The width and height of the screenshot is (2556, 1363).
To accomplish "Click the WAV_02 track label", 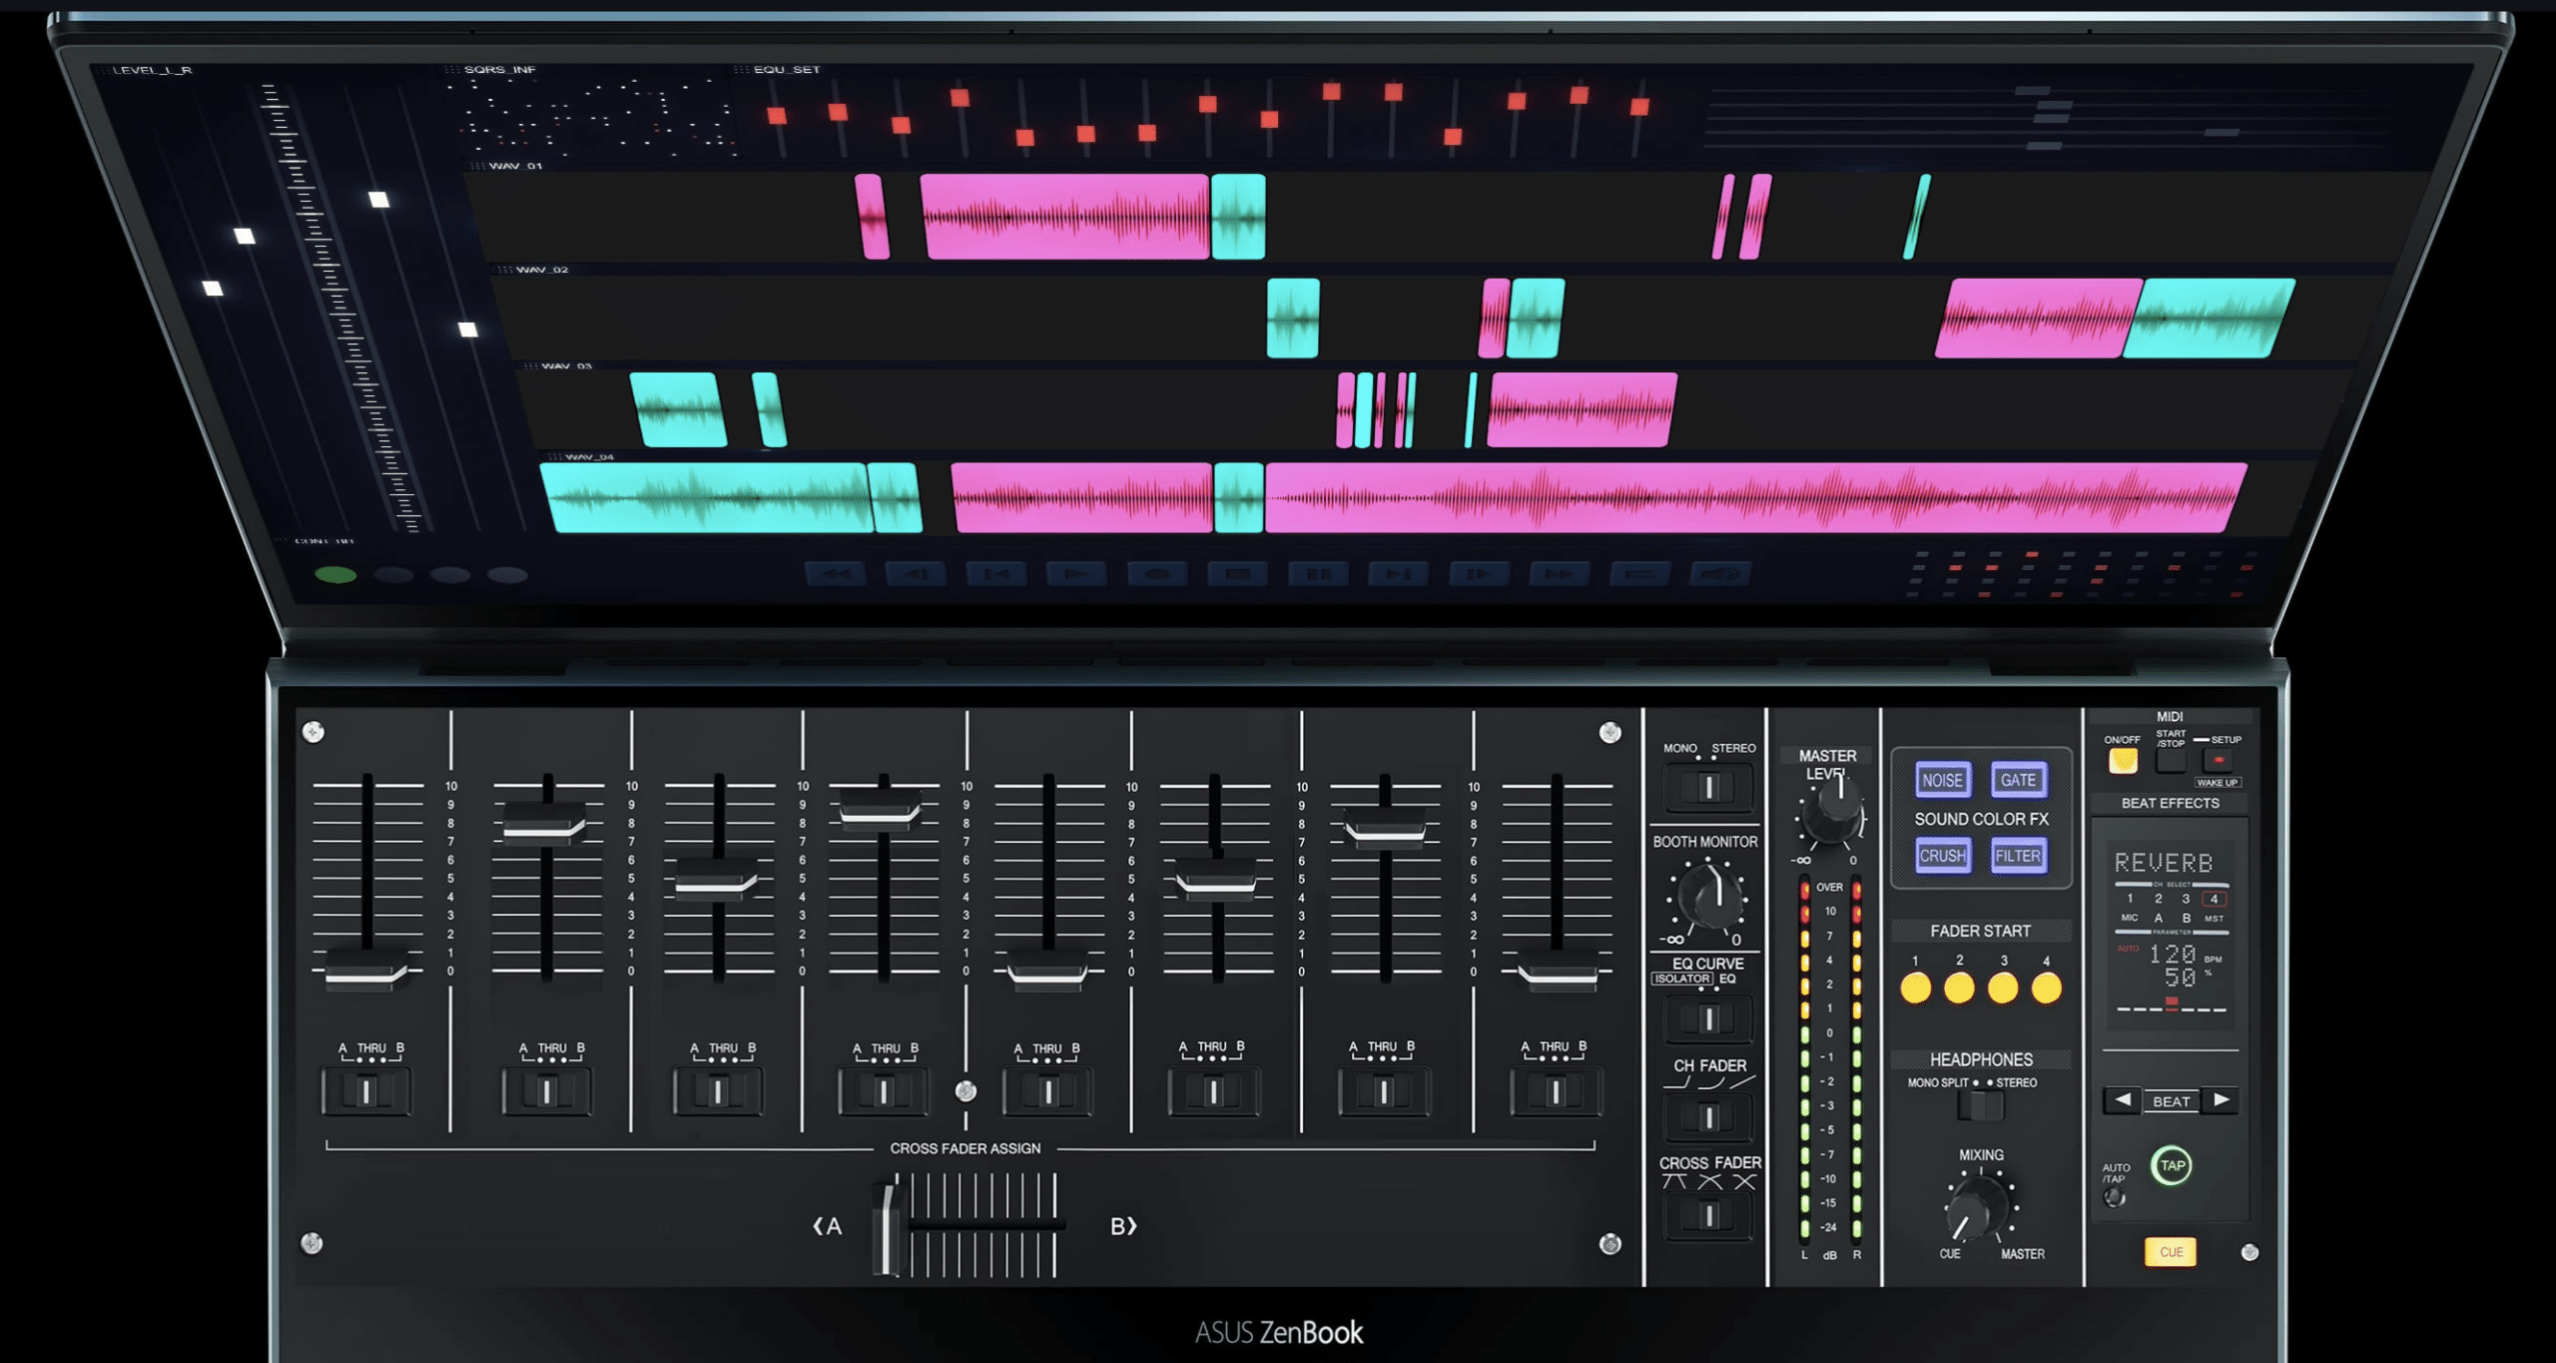I will click(x=541, y=270).
